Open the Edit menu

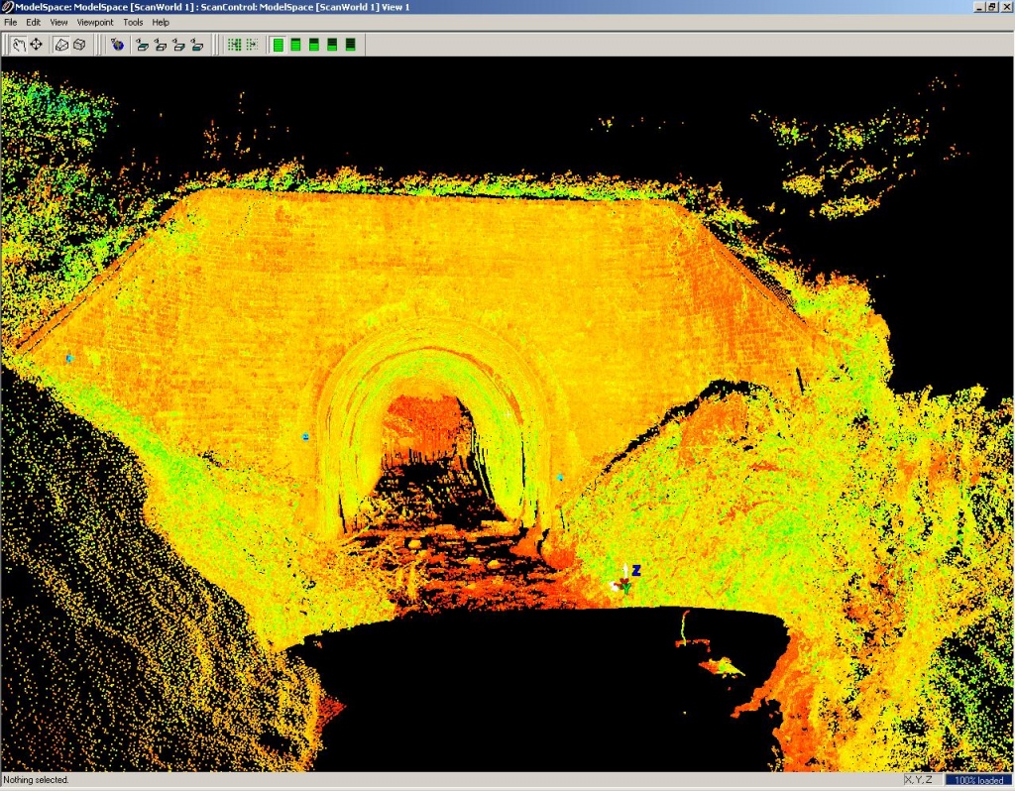tap(34, 22)
